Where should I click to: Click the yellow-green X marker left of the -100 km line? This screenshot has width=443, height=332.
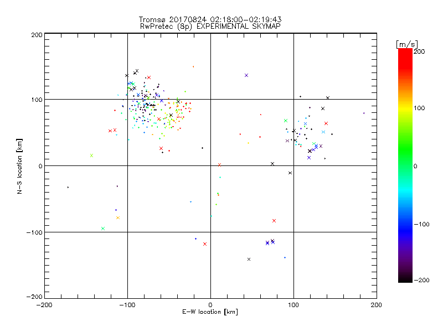pyautogui.click(x=91, y=155)
